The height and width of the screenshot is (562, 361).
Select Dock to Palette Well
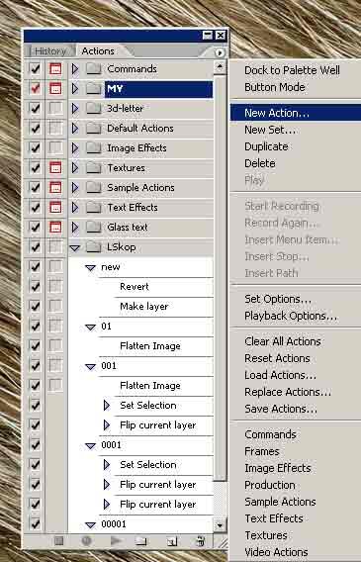296,70
